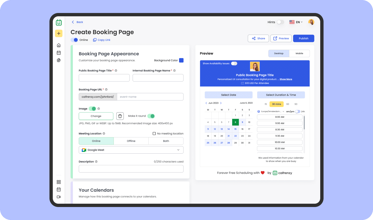
Task: Click the Public Booking Page Title field
Action: 104,78
